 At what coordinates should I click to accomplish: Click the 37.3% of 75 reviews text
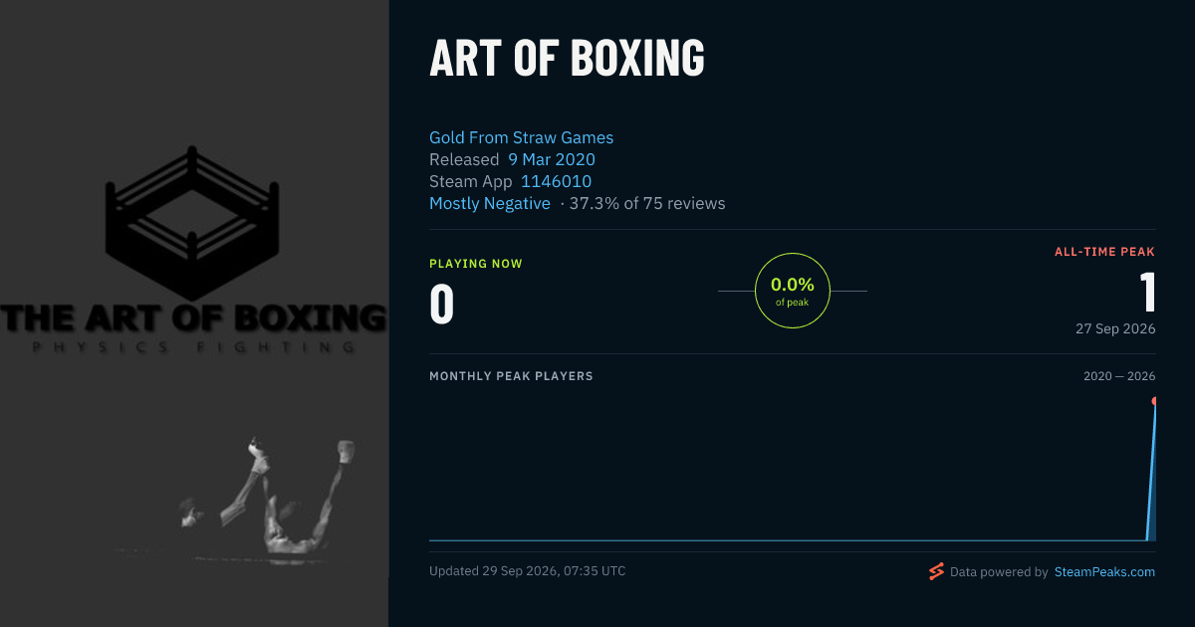[x=647, y=203]
